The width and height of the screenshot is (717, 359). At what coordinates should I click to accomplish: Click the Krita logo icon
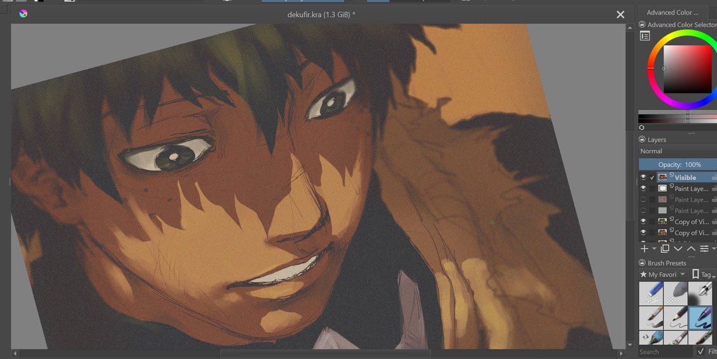click(24, 14)
